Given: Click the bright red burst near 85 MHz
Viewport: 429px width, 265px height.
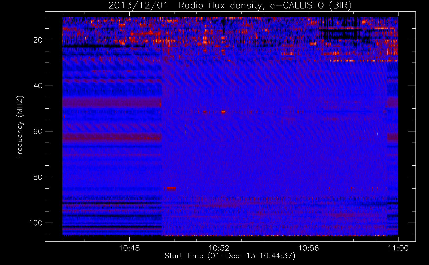Looking at the screenshot, I should (171, 188).
